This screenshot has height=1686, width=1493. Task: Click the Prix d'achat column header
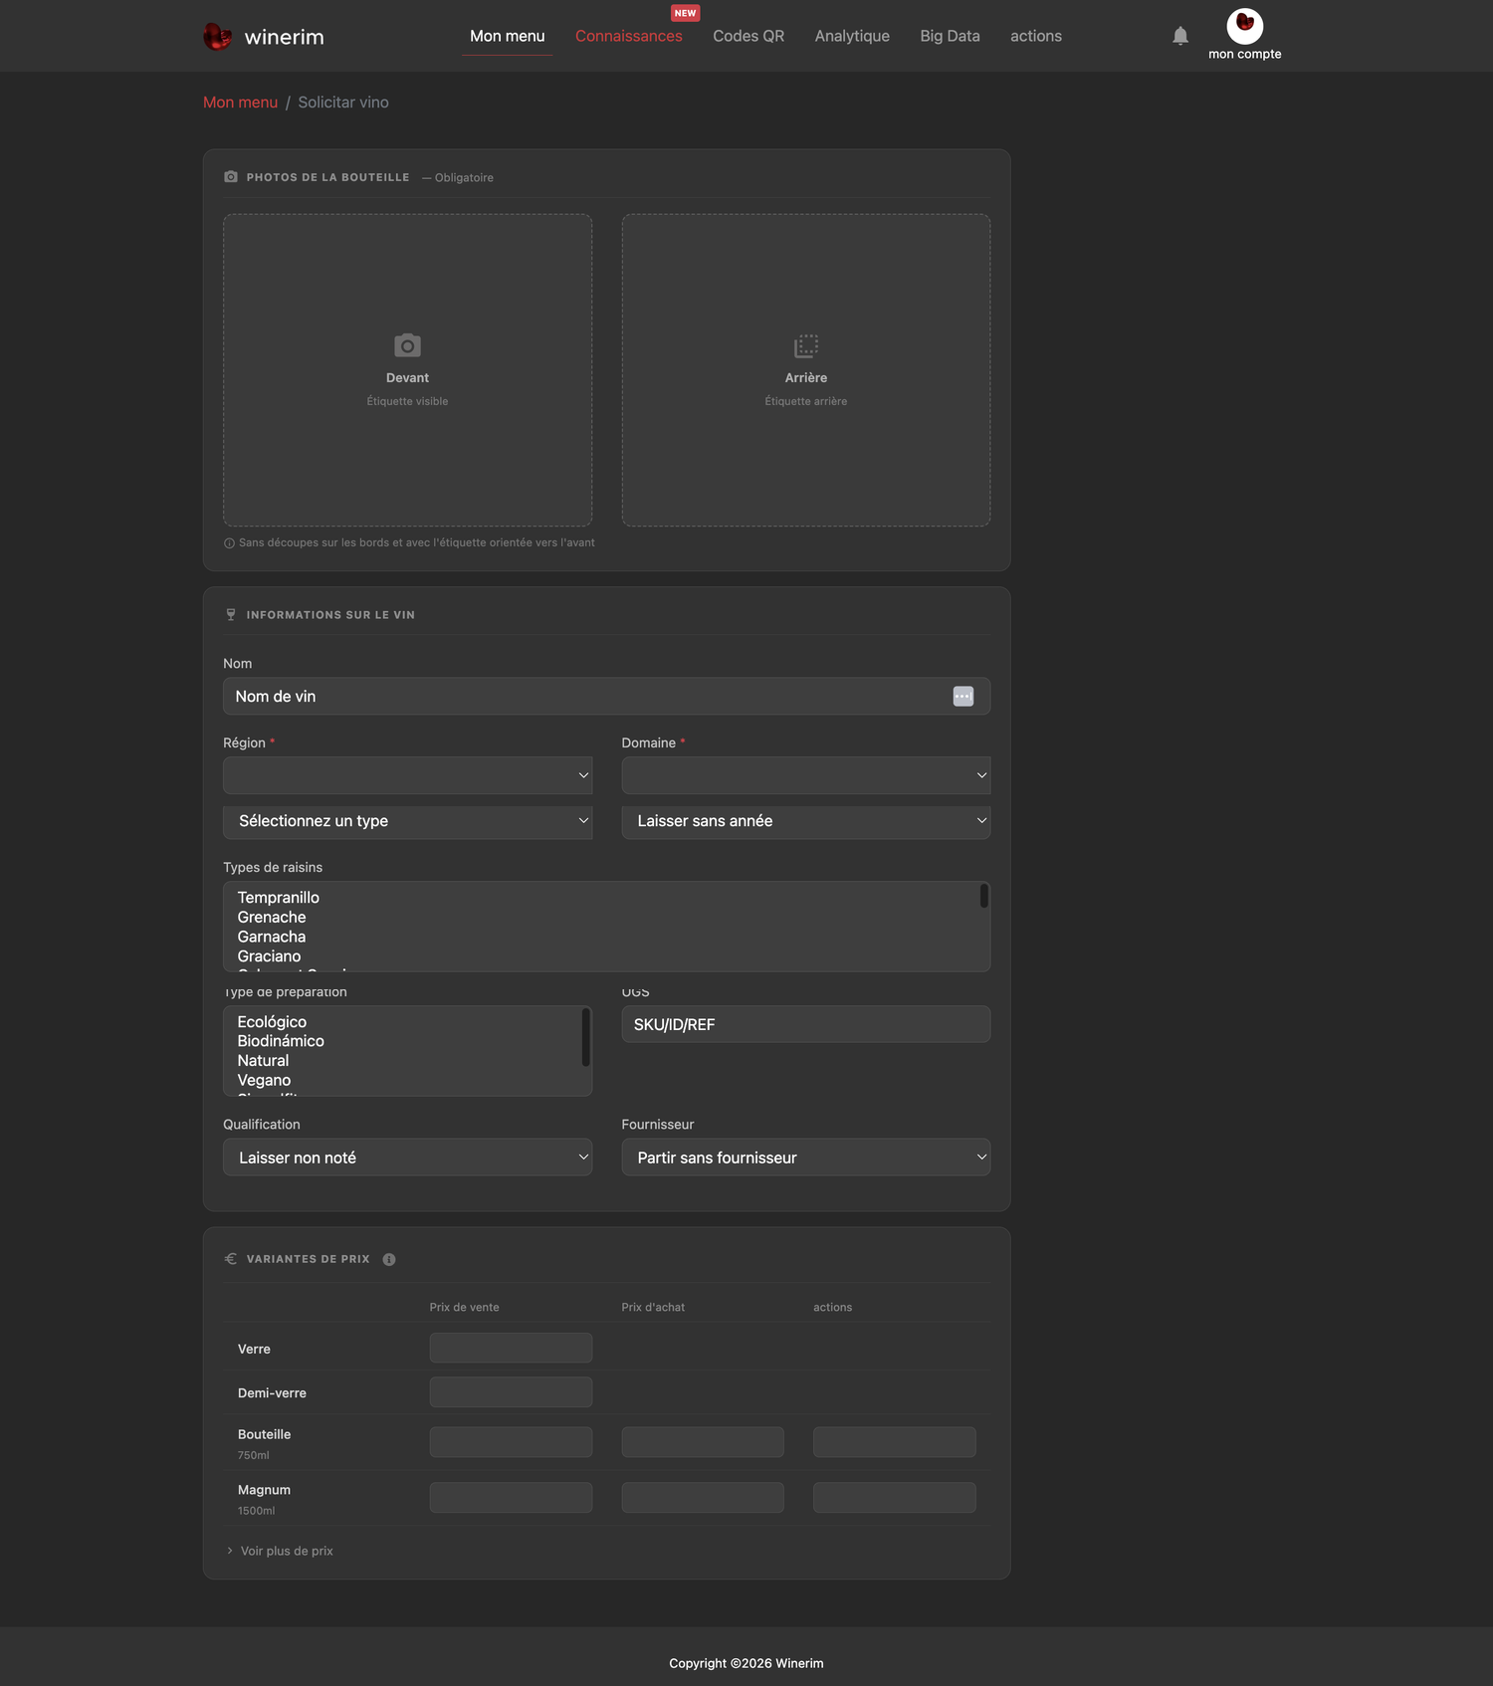point(653,1308)
